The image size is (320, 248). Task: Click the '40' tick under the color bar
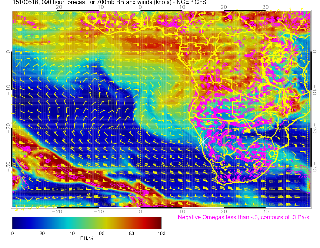pos(72,233)
